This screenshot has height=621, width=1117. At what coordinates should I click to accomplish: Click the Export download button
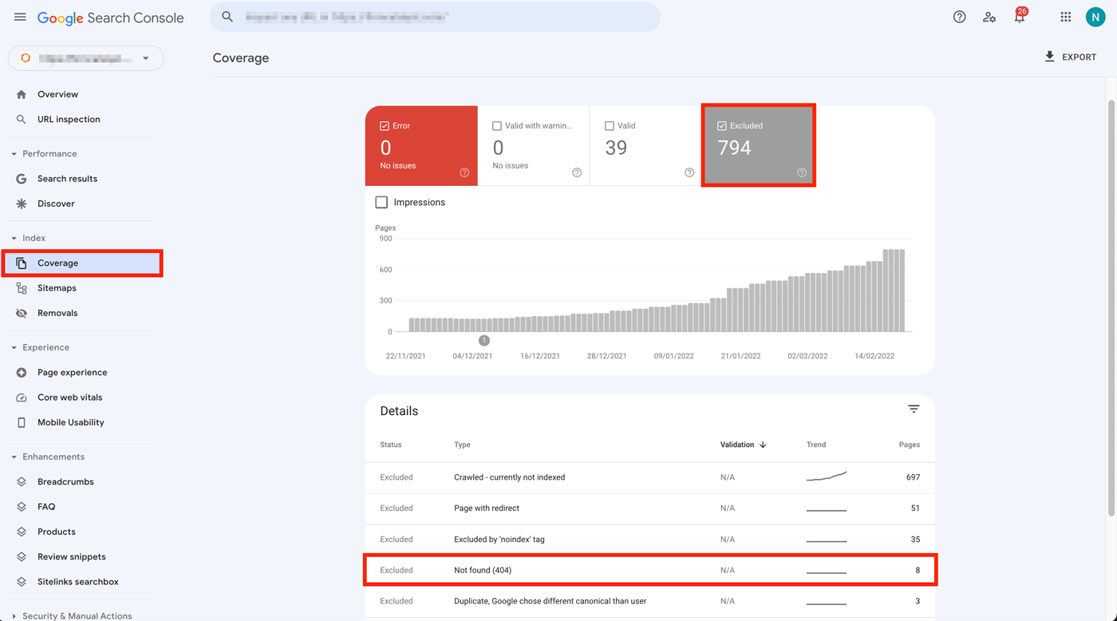(1070, 57)
